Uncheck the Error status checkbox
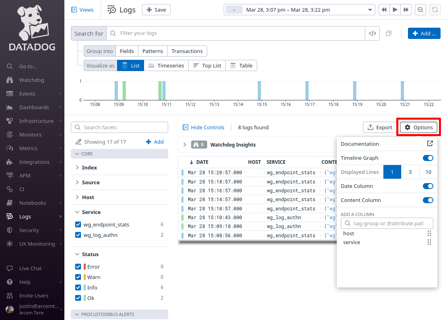Viewport: 447px width, 320px height. [x=78, y=267]
